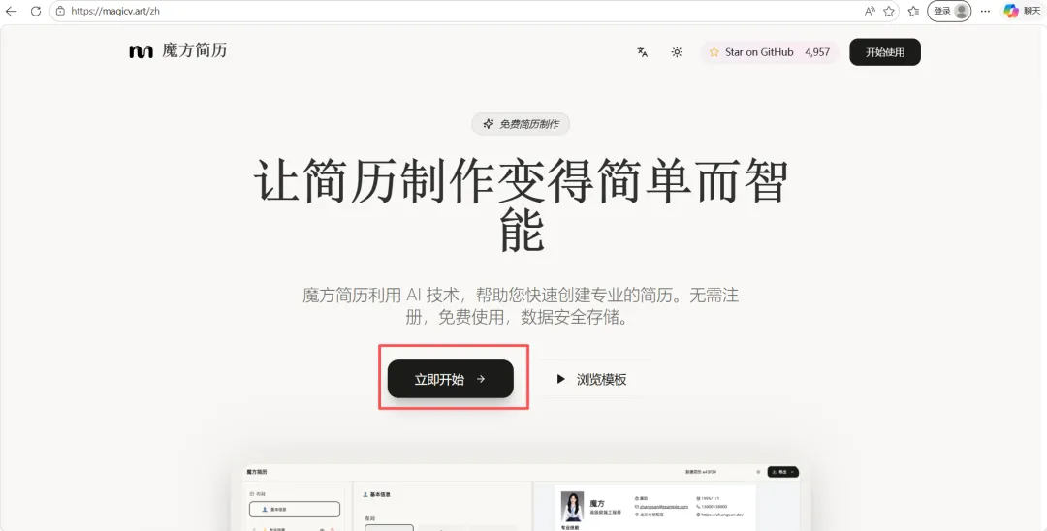The width and height of the screenshot is (1047, 531).
Task: Toggle light and dark theme
Action: (677, 52)
